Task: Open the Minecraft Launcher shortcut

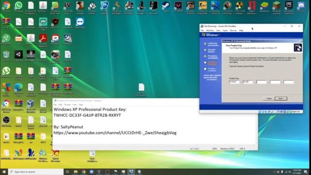Action: coord(276,5)
